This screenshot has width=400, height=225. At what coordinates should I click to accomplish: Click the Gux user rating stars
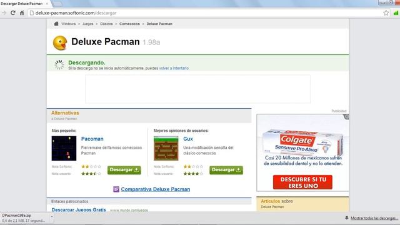click(193, 174)
